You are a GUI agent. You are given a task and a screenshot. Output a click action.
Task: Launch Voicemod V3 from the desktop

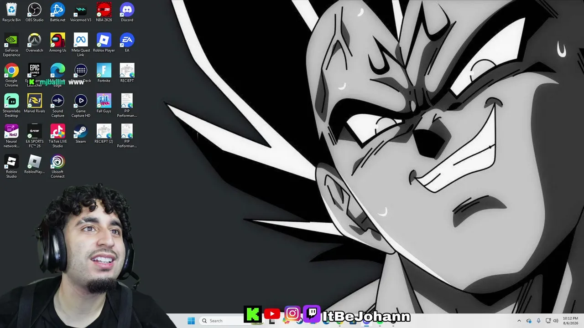click(x=81, y=12)
